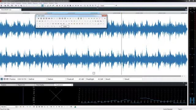Click the Open file icon in main toolbar
Viewport: 196px width, 110px height.
[5, 5]
